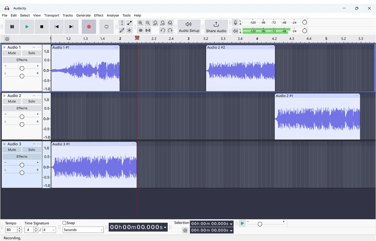
Task: Select the Draw tool
Action: [122, 30]
